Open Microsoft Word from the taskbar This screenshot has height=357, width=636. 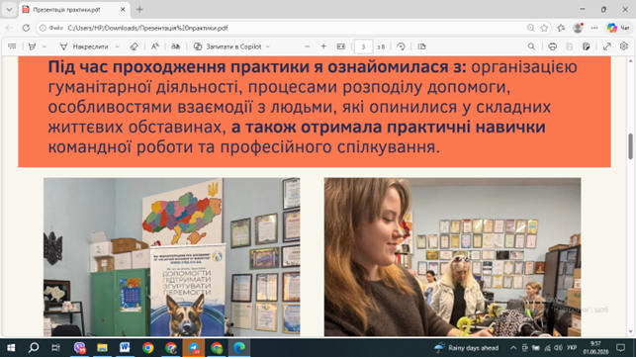tap(125, 348)
